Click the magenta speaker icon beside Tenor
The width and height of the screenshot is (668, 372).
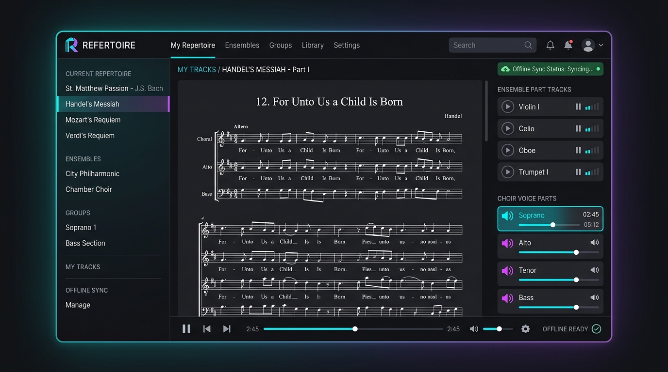click(x=507, y=270)
